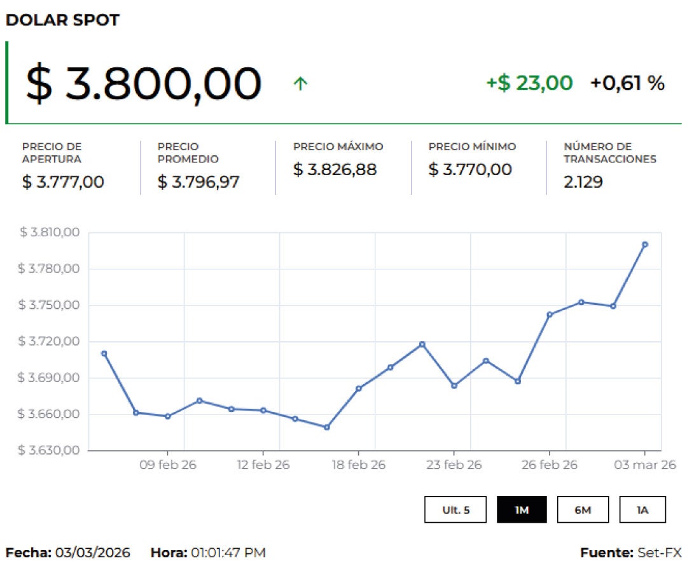Select the 1M time range

point(522,509)
